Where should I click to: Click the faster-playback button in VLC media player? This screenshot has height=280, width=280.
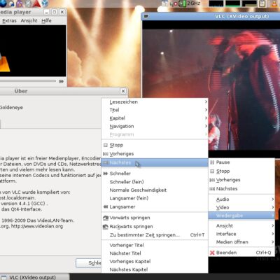point(62,81)
